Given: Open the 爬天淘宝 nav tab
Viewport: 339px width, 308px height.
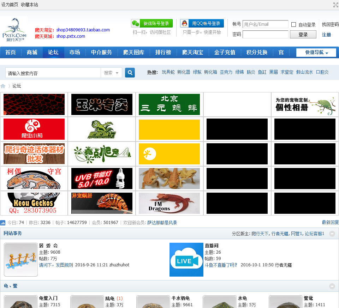Looking at the screenshot, I should pyautogui.click(x=193, y=53).
